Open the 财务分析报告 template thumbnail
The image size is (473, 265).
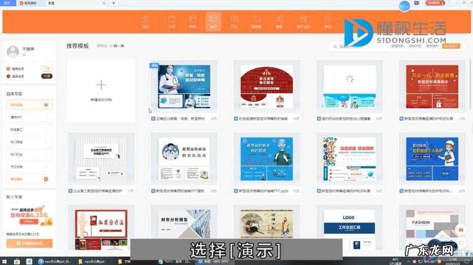pos(184,224)
